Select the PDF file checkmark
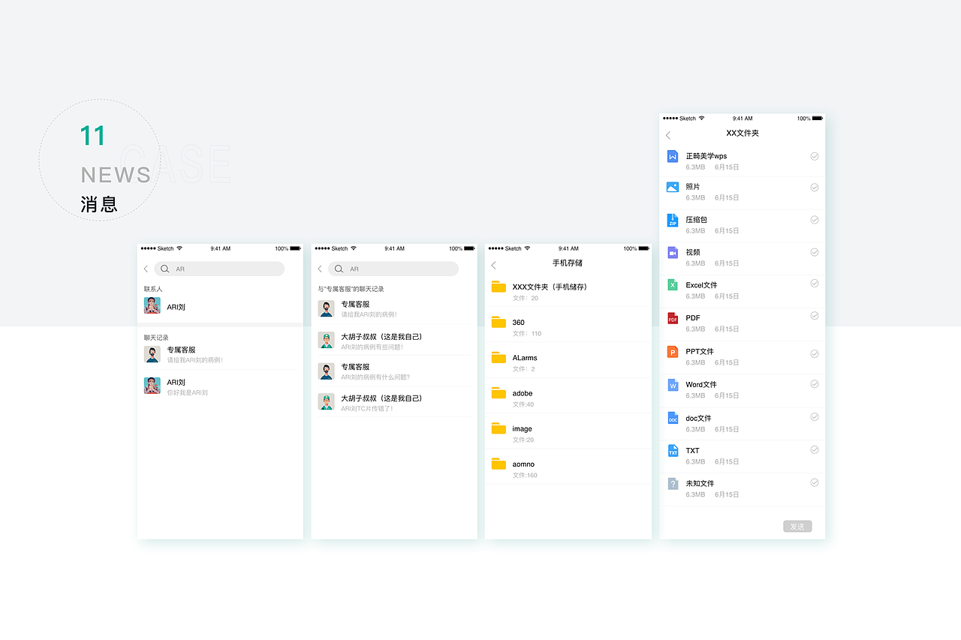The width and height of the screenshot is (961, 640). click(x=815, y=316)
